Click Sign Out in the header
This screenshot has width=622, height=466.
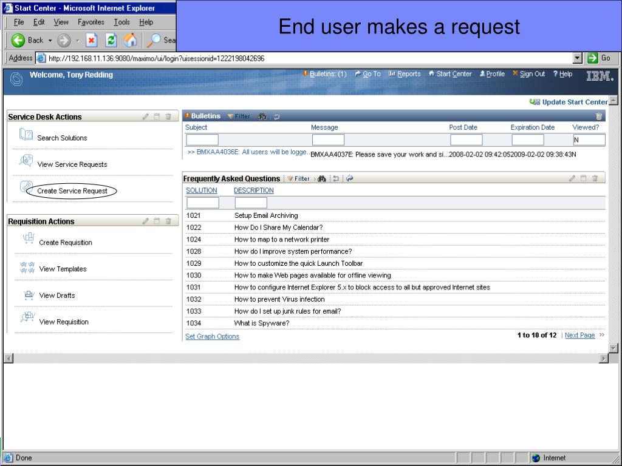529,74
